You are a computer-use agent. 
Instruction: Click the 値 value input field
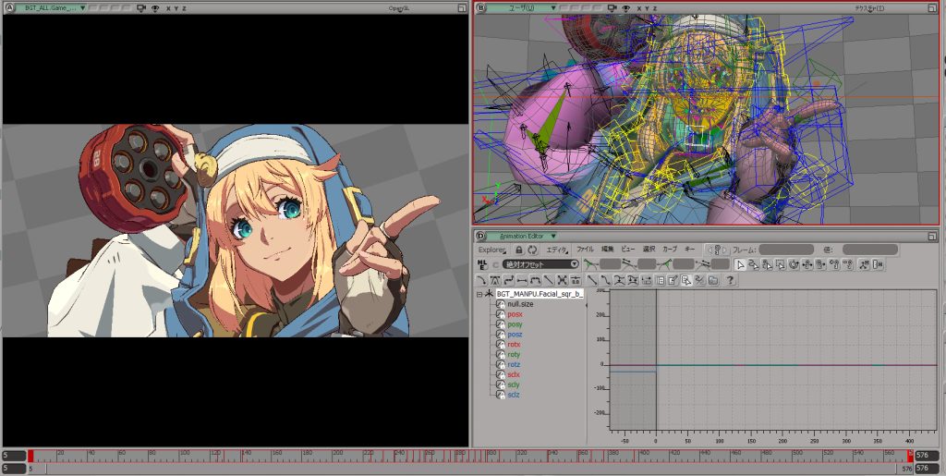pos(870,250)
